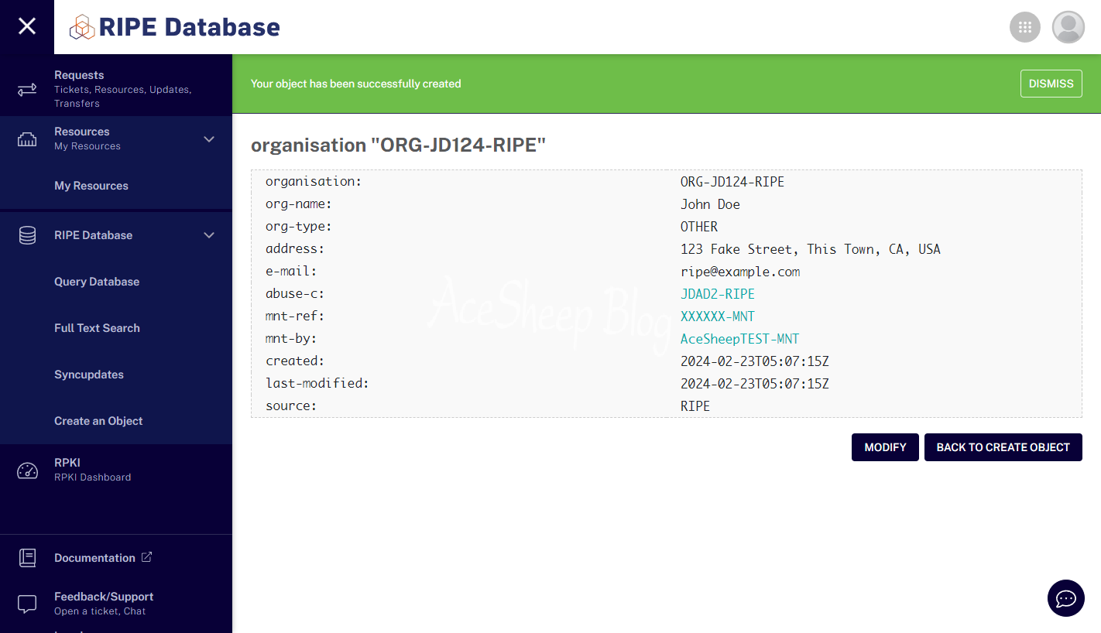
Task: Click the source value RIPE
Action: pos(695,406)
